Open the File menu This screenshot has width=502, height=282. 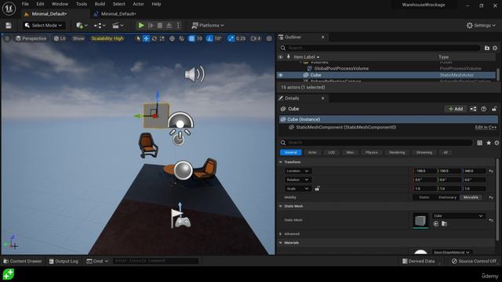point(25,4)
